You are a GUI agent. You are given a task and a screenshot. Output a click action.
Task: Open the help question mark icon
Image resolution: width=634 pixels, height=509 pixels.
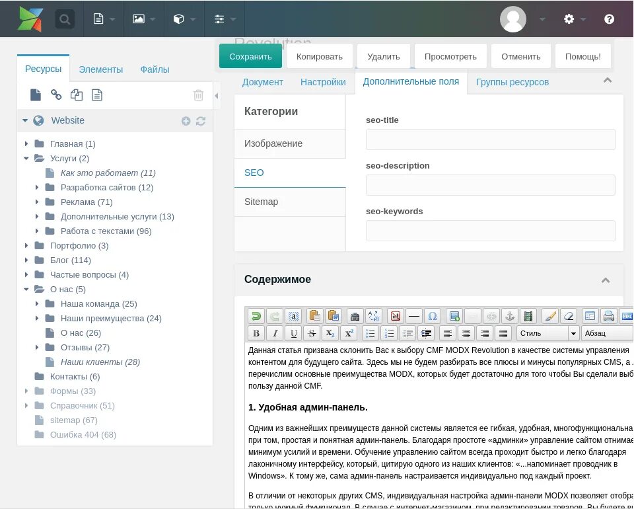609,19
